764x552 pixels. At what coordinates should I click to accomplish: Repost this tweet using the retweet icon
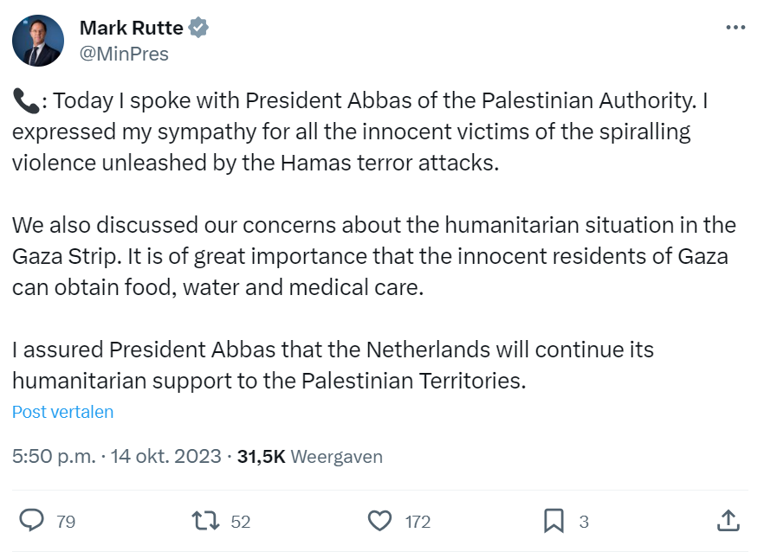[204, 521]
